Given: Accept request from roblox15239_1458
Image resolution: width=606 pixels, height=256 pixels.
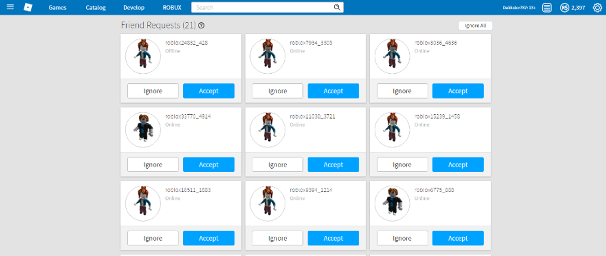Looking at the screenshot, I should tap(458, 165).
